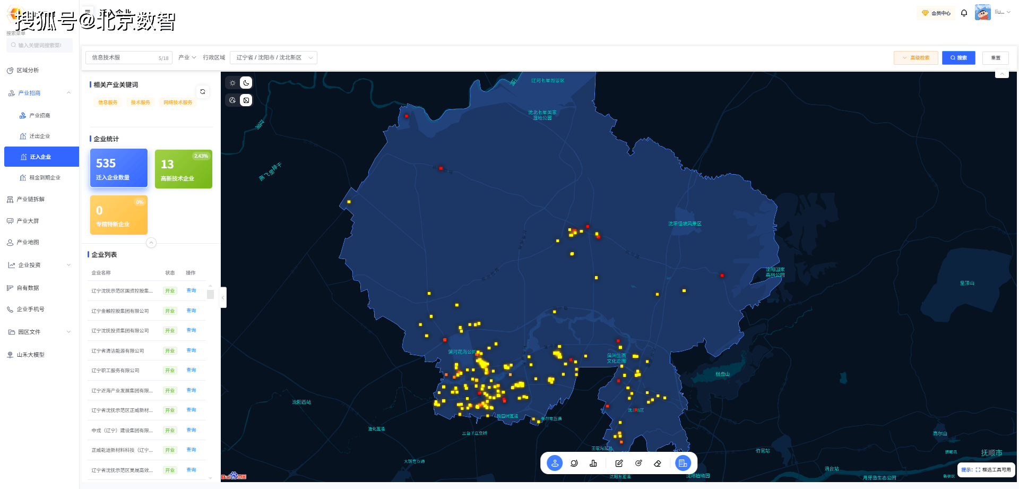The width and height of the screenshot is (1019, 489).
Task: Open the 行政区域 region cascader dropdown
Action: pyautogui.click(x=273, y=57)
